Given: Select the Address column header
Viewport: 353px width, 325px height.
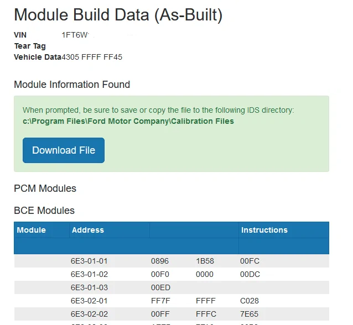Looking at the screenshot, I should pos(88,230).
